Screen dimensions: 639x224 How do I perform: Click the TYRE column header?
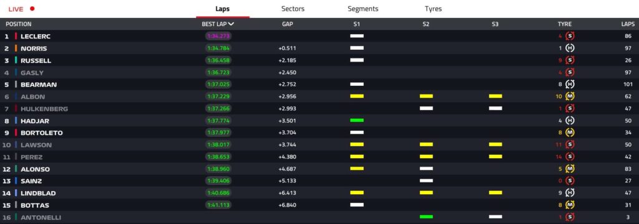pos(564,24)
